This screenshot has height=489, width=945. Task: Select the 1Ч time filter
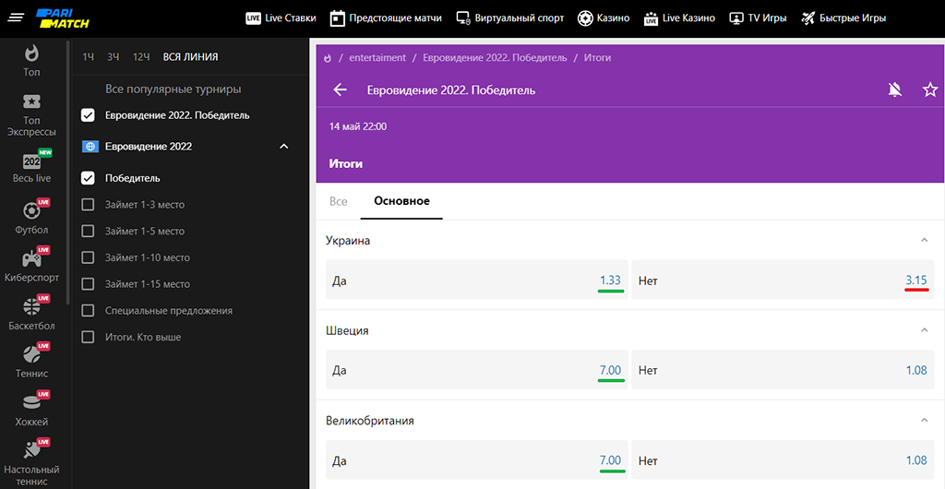pyautogui.click(x=89, y=57)
